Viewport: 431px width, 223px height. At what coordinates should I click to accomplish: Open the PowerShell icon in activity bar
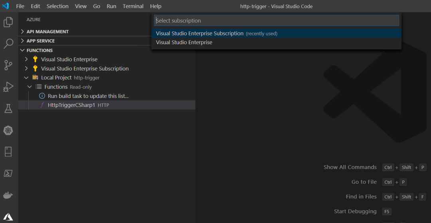pyautogui.click(x=8, y=173)
